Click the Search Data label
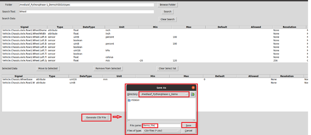 tap(9, 18)
